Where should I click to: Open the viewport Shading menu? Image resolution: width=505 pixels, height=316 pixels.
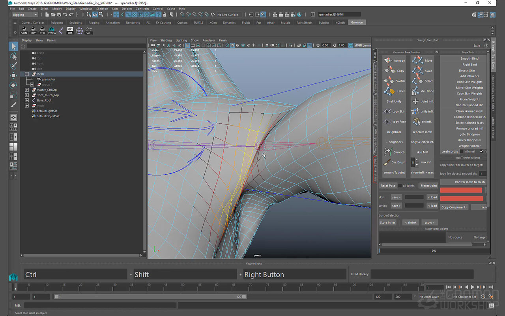point(166,40)
